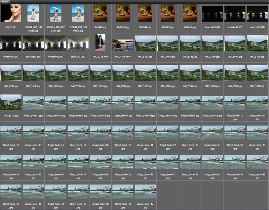Select the Bild044.jpg thumbnail
This screenshot has height=210, width=269.
pos(145,13)
